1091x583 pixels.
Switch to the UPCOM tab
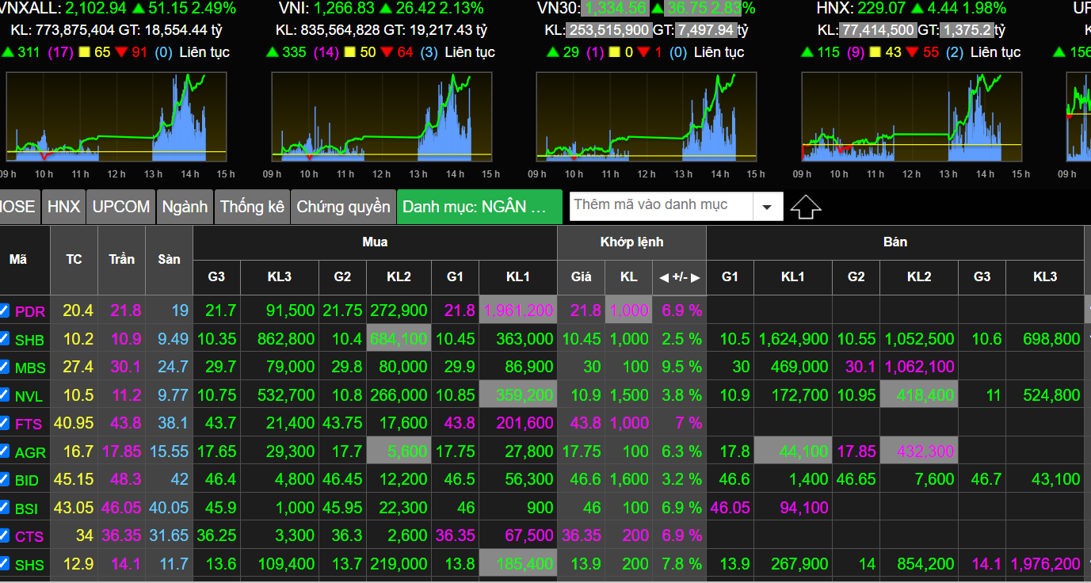(120, 207)
